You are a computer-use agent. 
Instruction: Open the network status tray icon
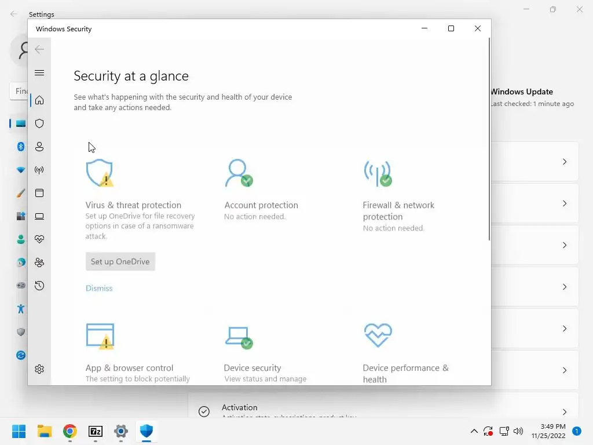(x=504, y=431)
